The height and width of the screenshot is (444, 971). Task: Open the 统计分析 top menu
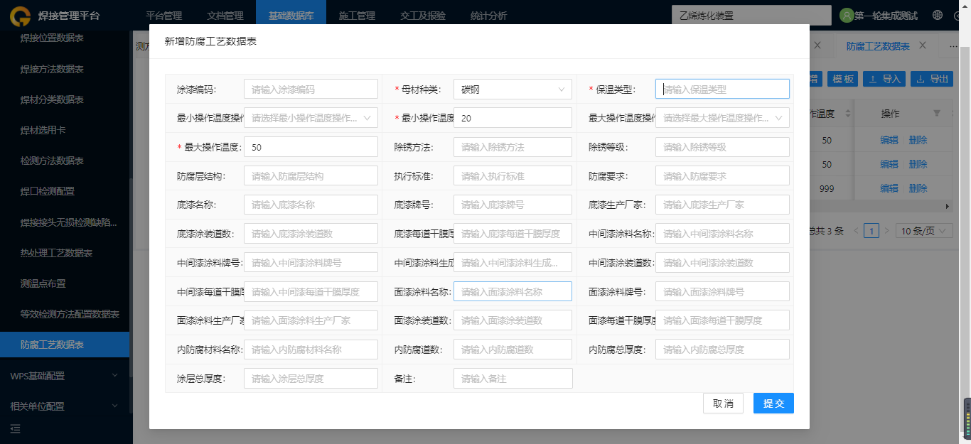tap(489, 15)
